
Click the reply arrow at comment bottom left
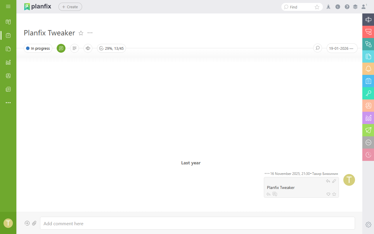(x=269, y=194)
